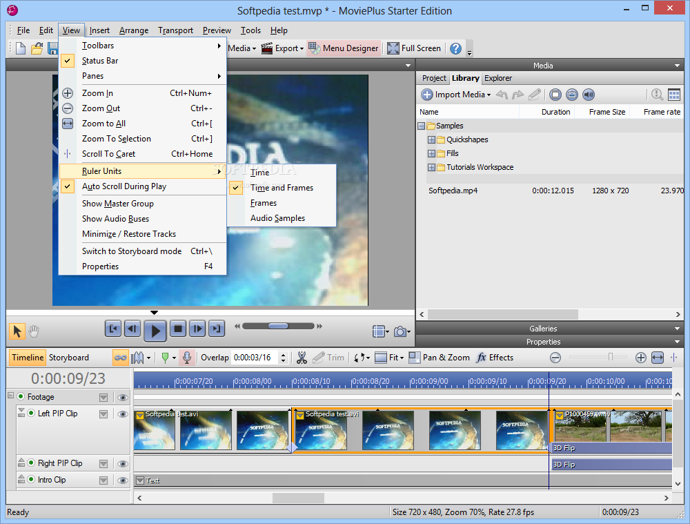This screenshot has width=690, height=524.
Task: Open the Insert menu
Action: [99, 30]
